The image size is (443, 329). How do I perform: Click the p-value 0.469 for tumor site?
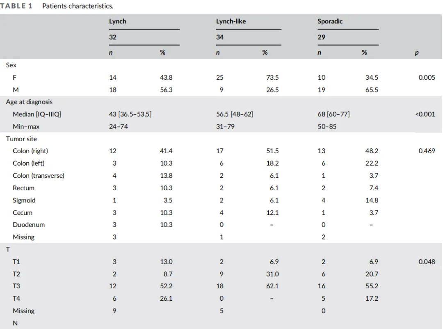pyautogui.click(x=427, y=151)
